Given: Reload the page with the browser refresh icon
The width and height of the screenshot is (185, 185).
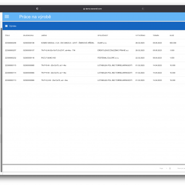Looking at the screenshot, I should tap(143, 9).
